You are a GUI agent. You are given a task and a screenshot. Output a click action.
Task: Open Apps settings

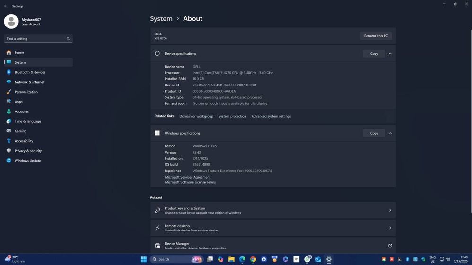38,102
